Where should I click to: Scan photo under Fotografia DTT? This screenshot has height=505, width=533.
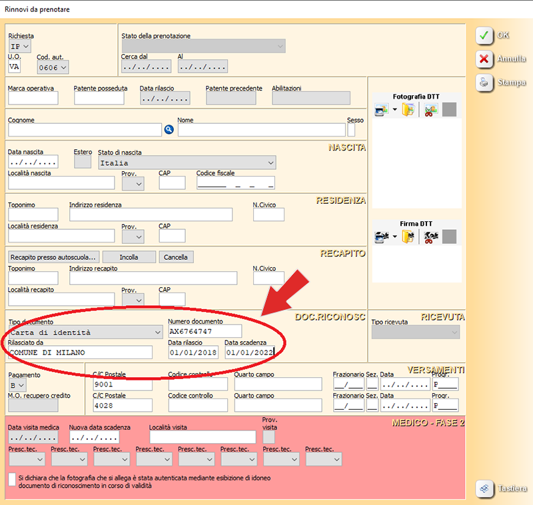[381, 111]
